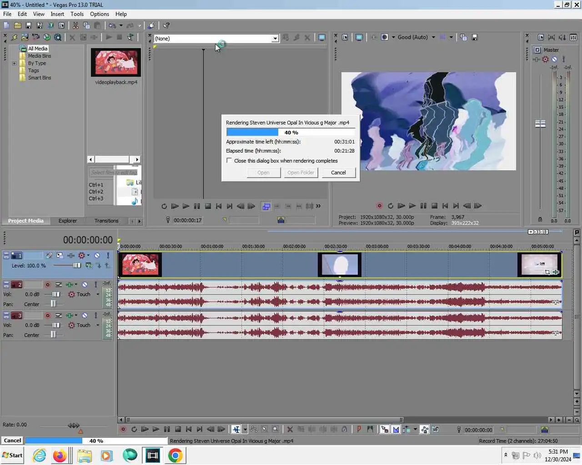Mute audio track 2

point(85,285)
